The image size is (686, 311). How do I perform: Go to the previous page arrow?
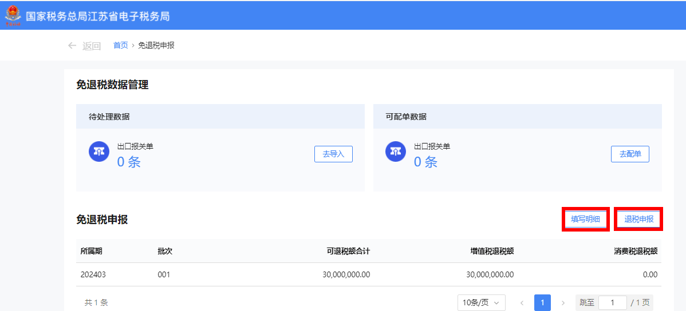click(522, 302)
